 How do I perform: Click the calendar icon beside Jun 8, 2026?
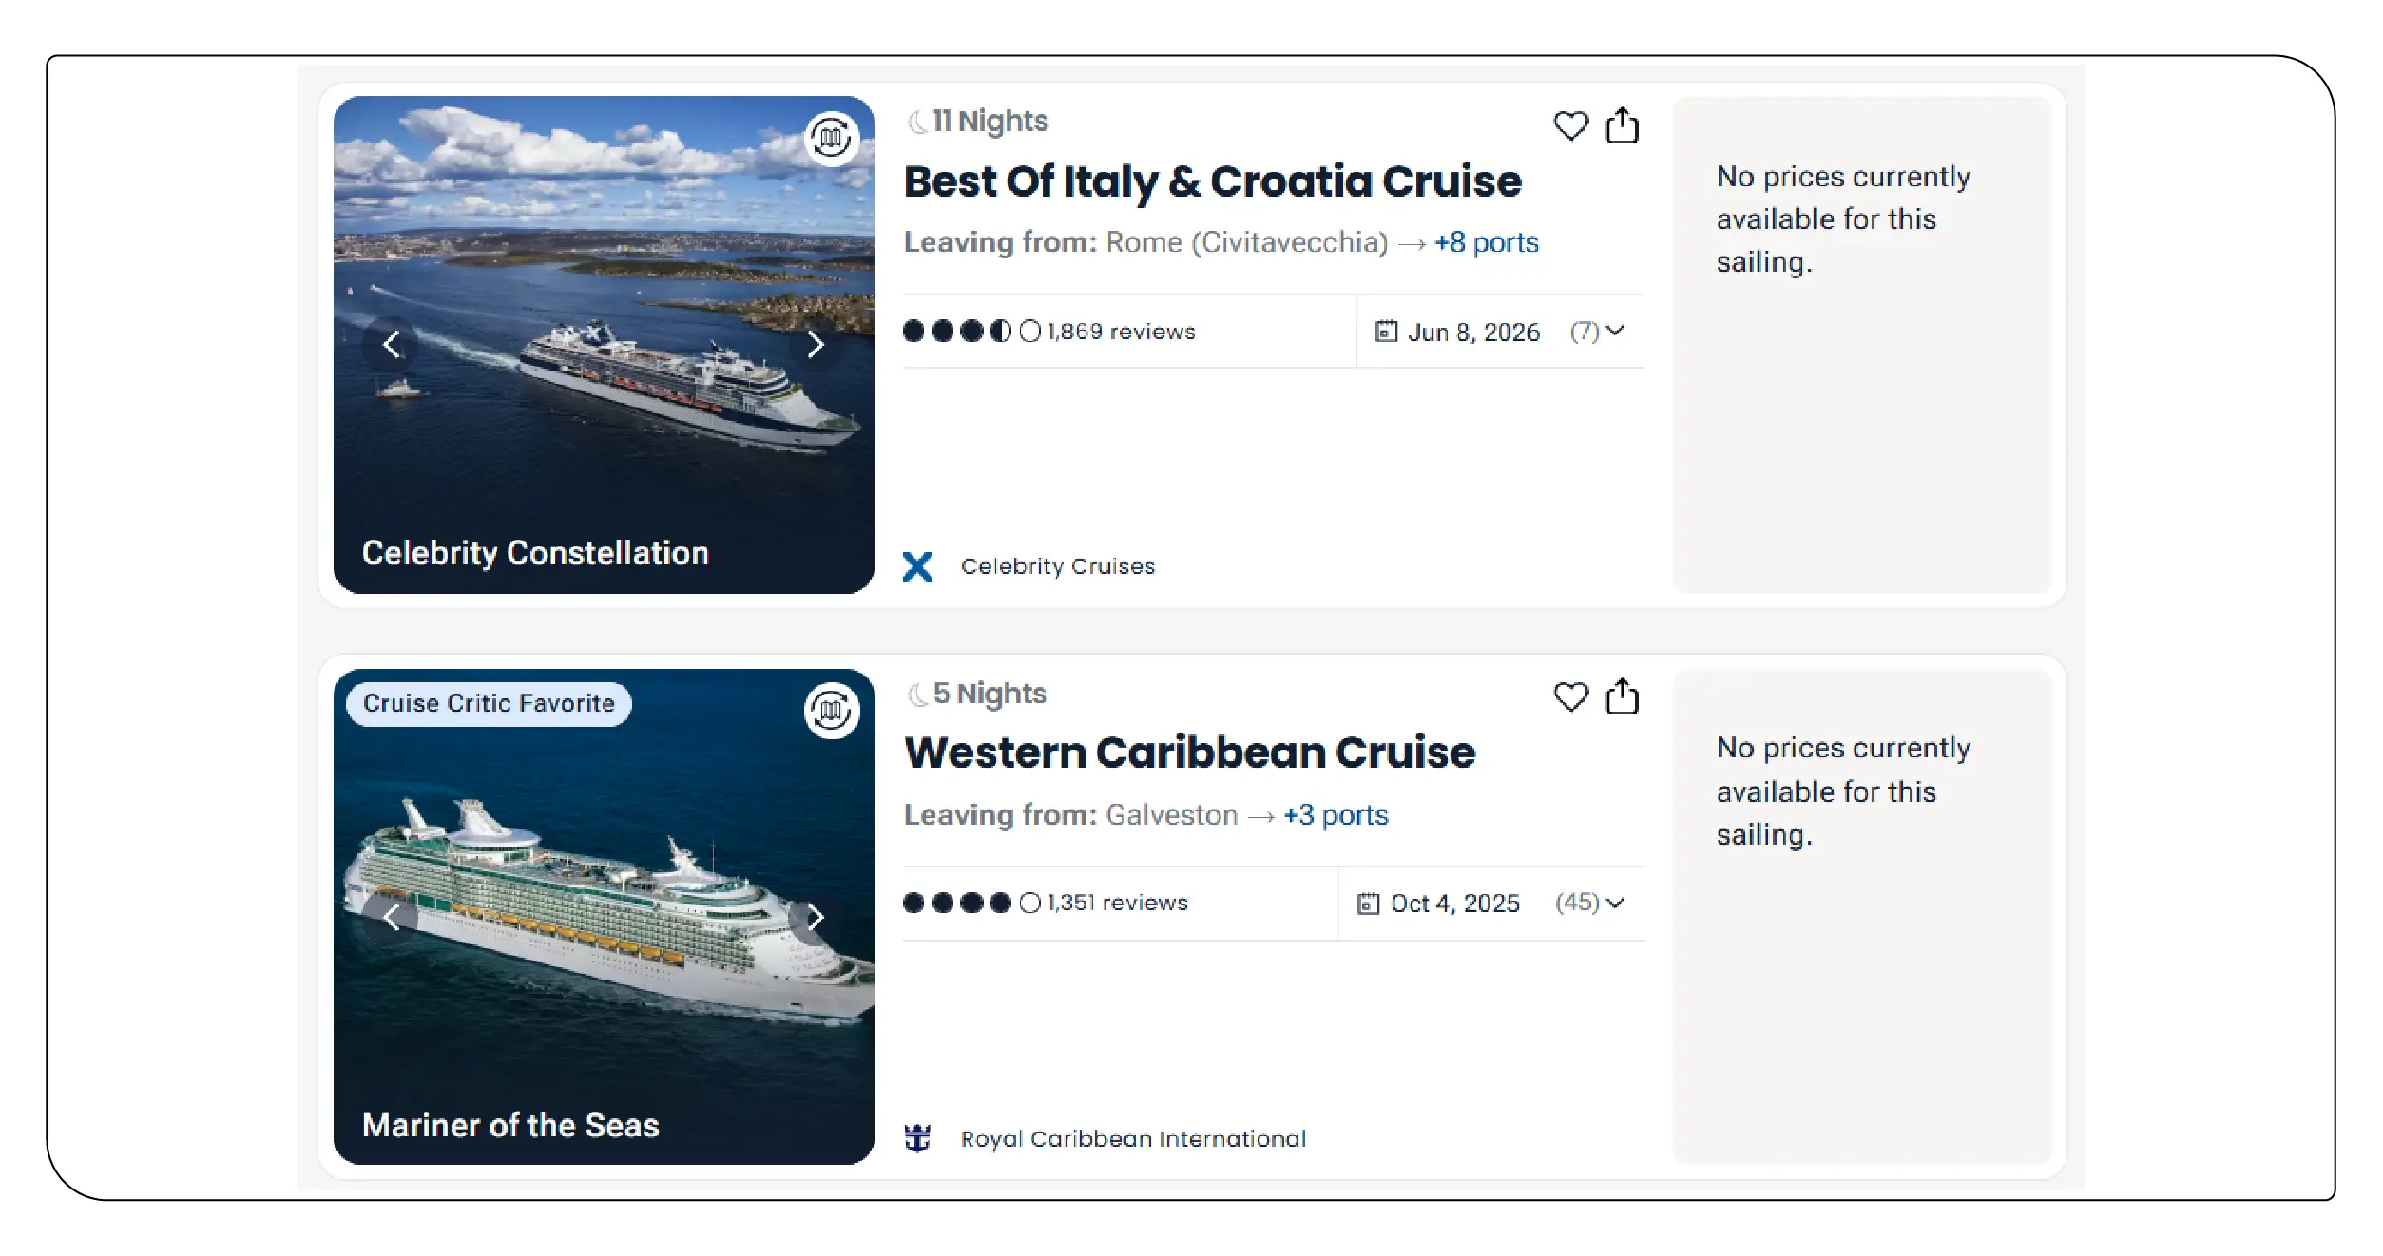click(x=1385, y=331)
